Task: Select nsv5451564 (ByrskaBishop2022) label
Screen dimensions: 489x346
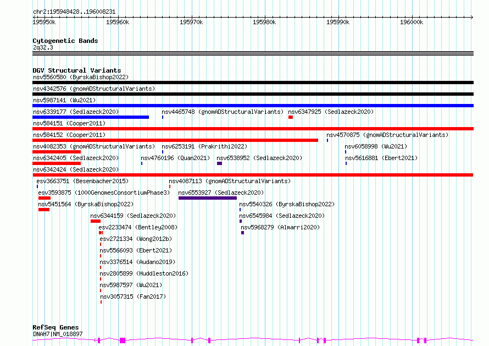Action: tap(86, 204)
